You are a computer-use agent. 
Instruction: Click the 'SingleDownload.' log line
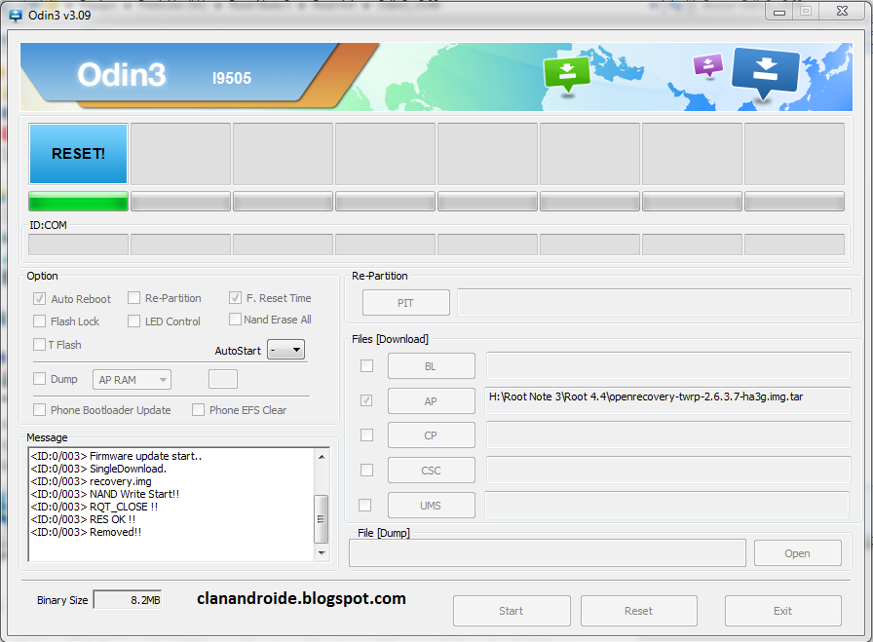(98, 469)
